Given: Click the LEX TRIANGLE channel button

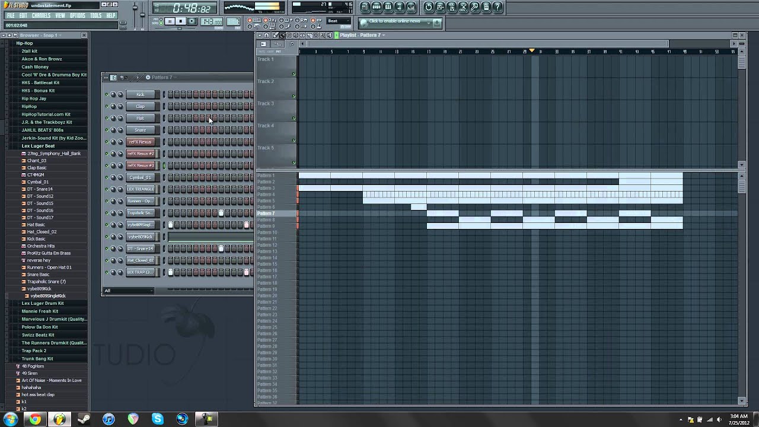Looking at the screenshot, I should [x=140, y=189].
